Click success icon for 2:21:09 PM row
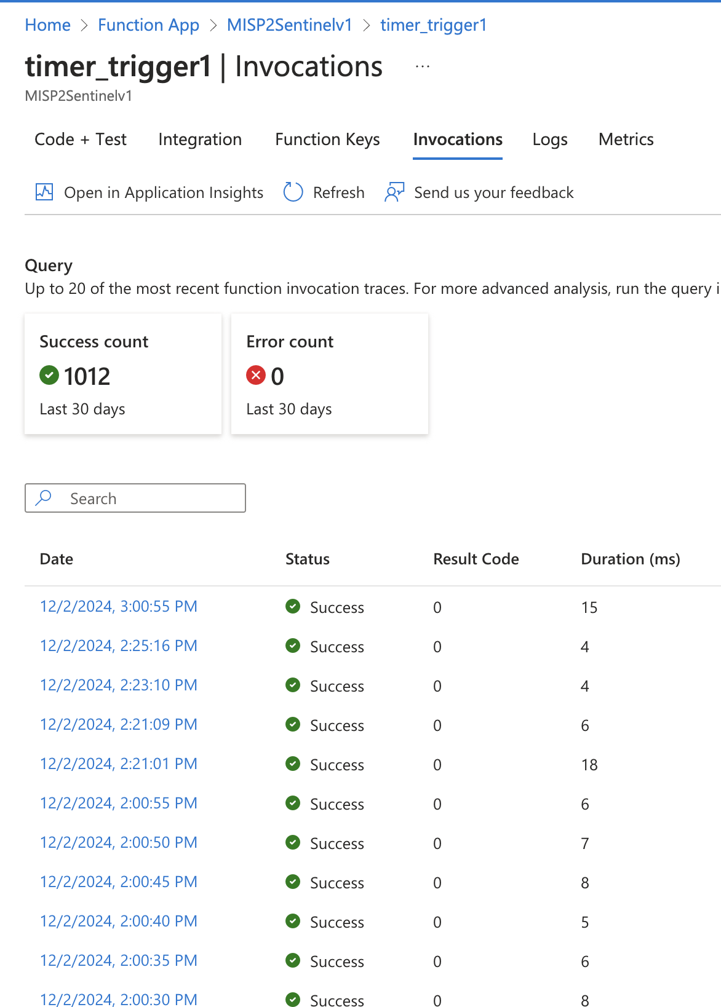Image resolution: width=721 pixels, height=1007 pixels. pyautogui.click(x=293, y=724)
